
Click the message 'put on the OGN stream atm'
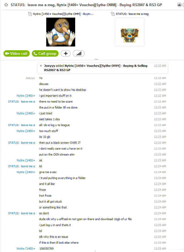[x=57, y=154]
